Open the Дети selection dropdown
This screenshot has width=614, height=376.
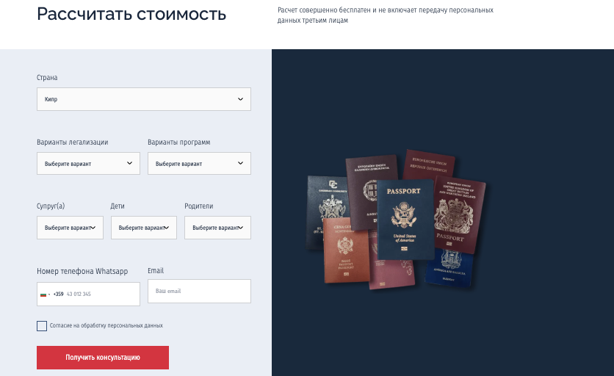[x=144, y=228]
